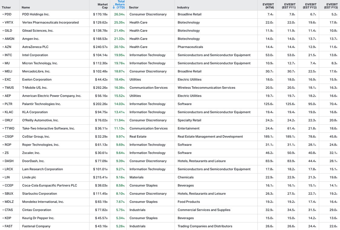The image size is (340, 230).
Task: Sort by EV/EBIT (EST FY2) header
Action: click(x=310, y=6)
